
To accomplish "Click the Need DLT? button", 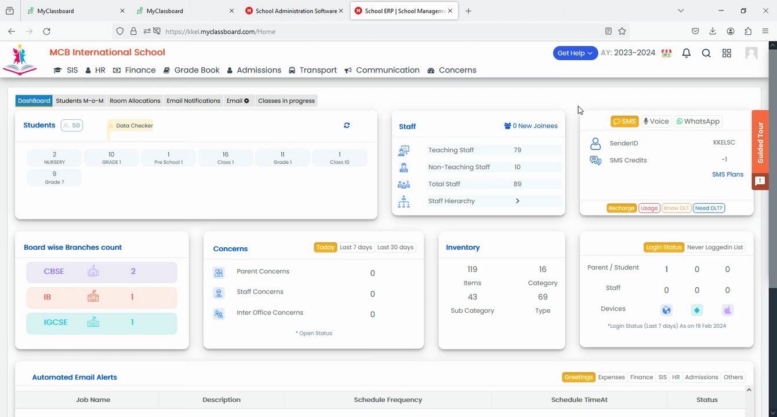I will pos(709,208).
